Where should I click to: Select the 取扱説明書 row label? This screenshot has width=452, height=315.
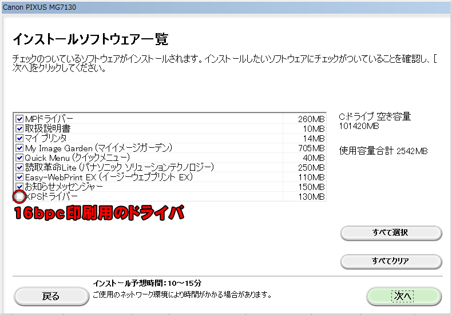point(47,128)
